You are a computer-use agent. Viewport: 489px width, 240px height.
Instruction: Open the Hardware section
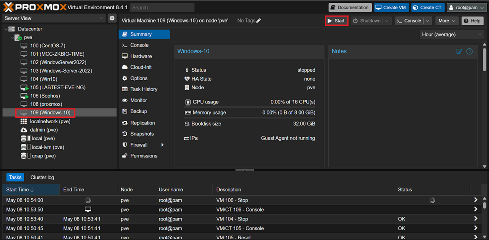(140, 56)
